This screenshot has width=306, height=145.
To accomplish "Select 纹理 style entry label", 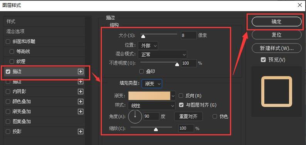I will pyautogui.click(x=21, y=62).
